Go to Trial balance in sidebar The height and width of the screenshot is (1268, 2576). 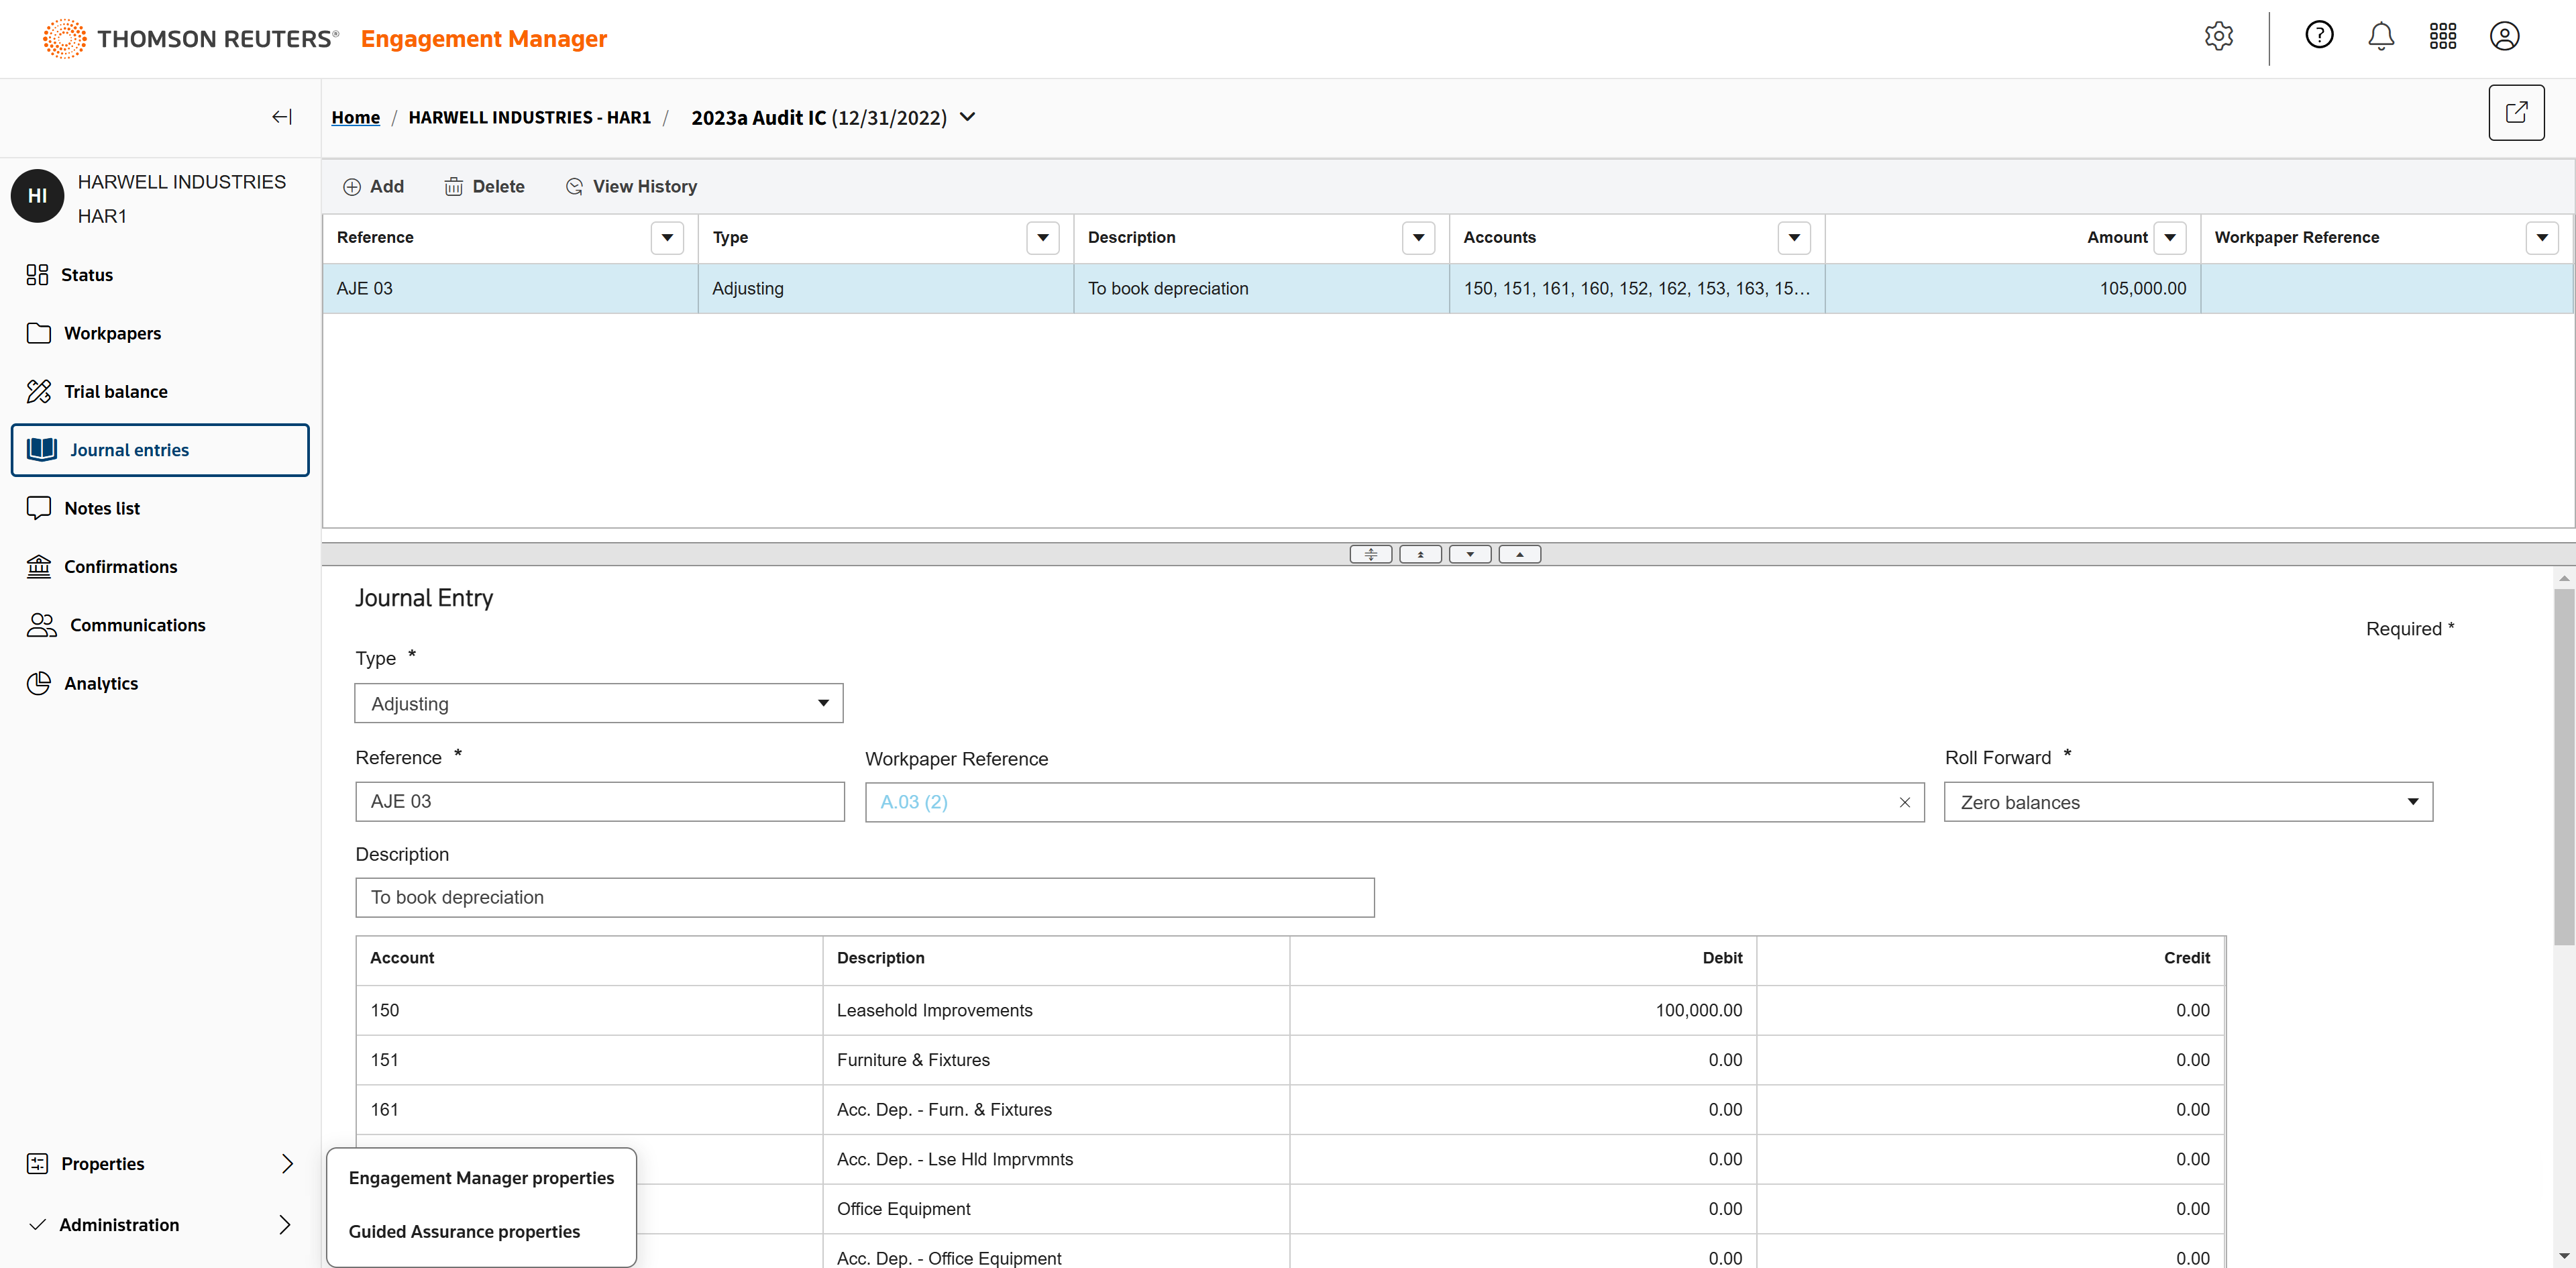(115, 392)
